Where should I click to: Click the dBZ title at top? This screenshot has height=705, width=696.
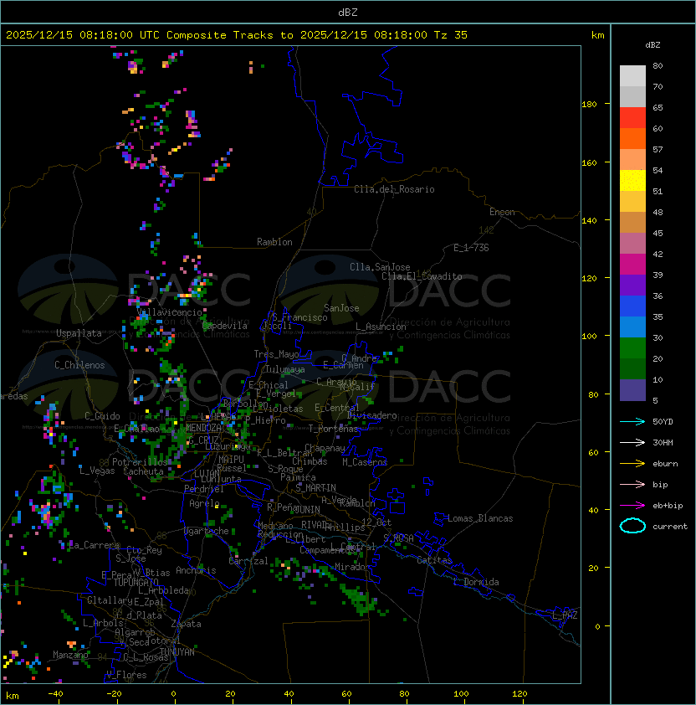(348, 12)
